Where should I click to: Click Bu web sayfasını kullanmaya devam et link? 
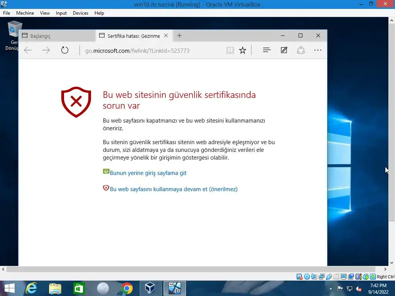coord(174,189)
